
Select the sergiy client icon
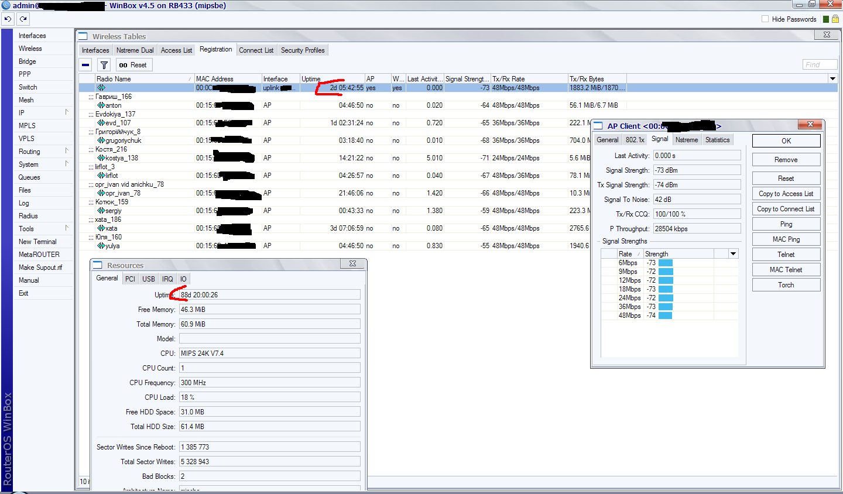click(101, 211)
